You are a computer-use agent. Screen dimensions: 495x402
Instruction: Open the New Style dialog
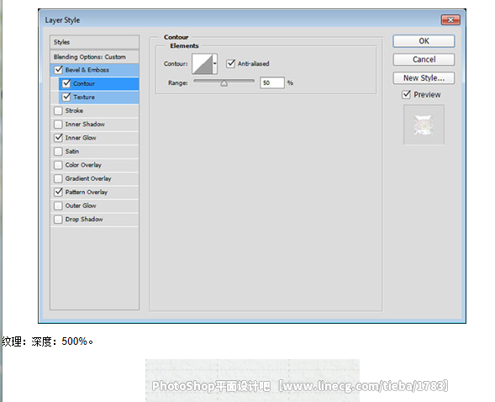click(424, 78)
